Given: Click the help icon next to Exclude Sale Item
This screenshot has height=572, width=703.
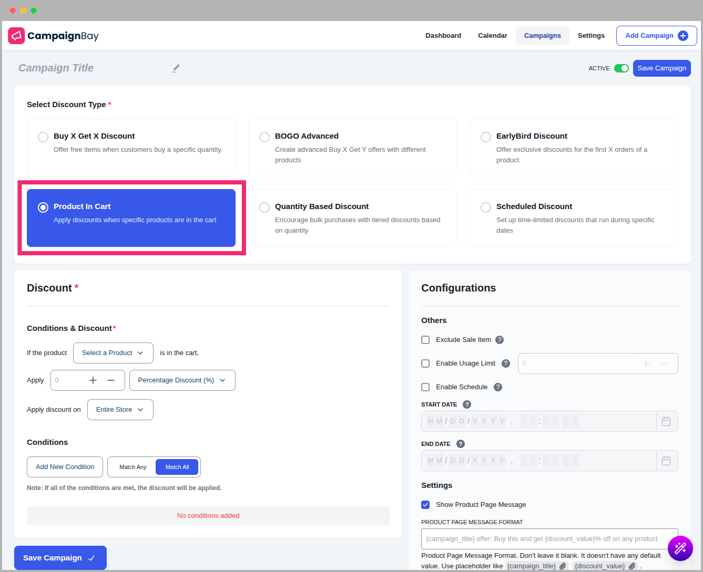Looking at the screenshot, I should pos(500,340).
